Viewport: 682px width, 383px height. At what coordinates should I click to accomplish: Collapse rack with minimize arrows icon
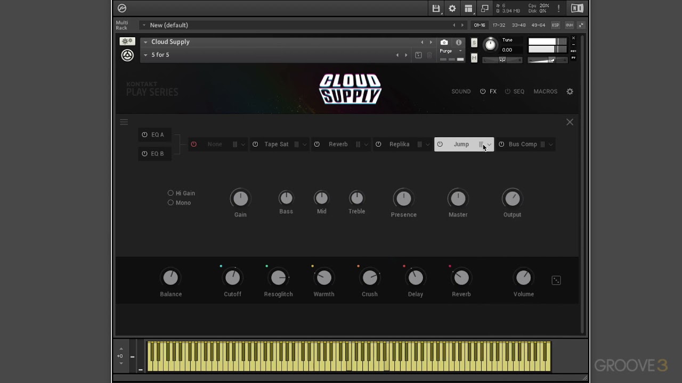click(x=581, y=25)
